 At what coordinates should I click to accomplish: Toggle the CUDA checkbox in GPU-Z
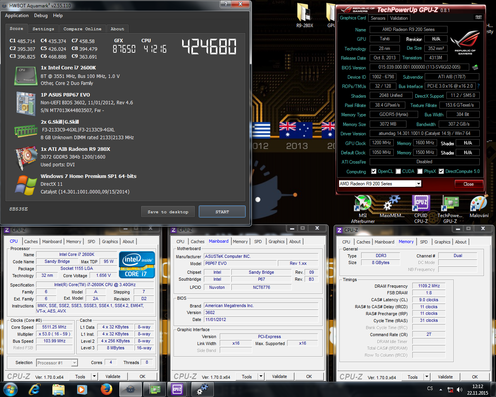(x=398, y=171)
